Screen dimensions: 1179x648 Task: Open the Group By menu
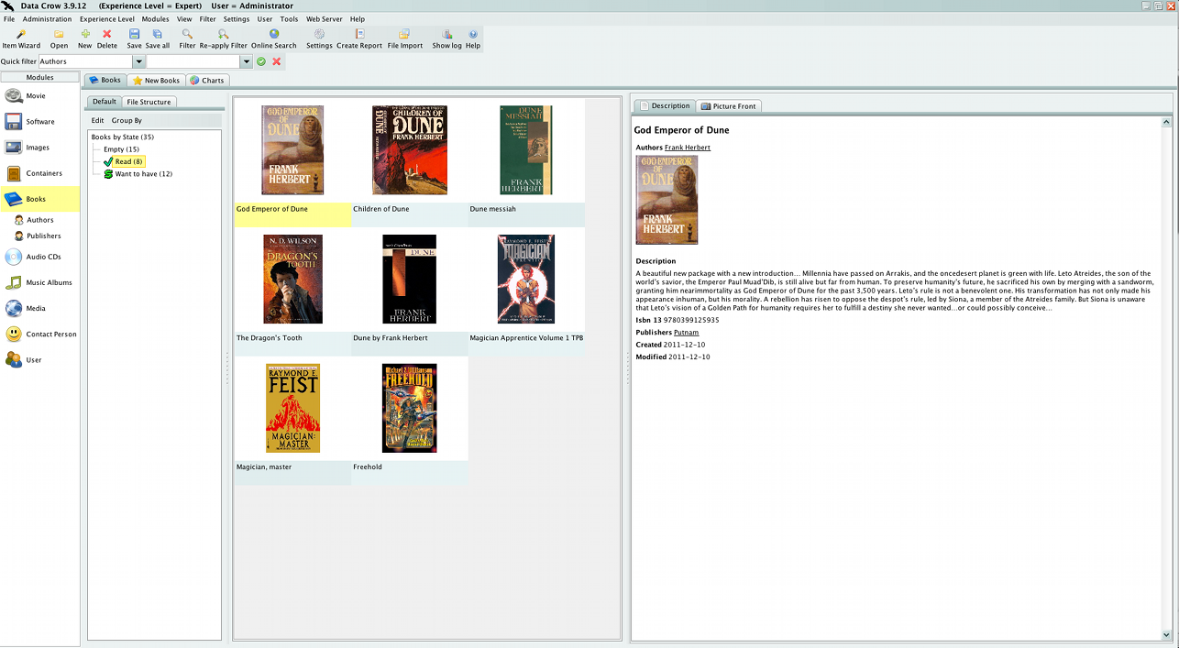(x=127, y=120)
